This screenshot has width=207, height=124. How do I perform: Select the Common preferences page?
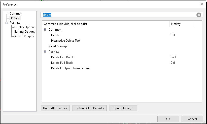click(x=16, y=13)
